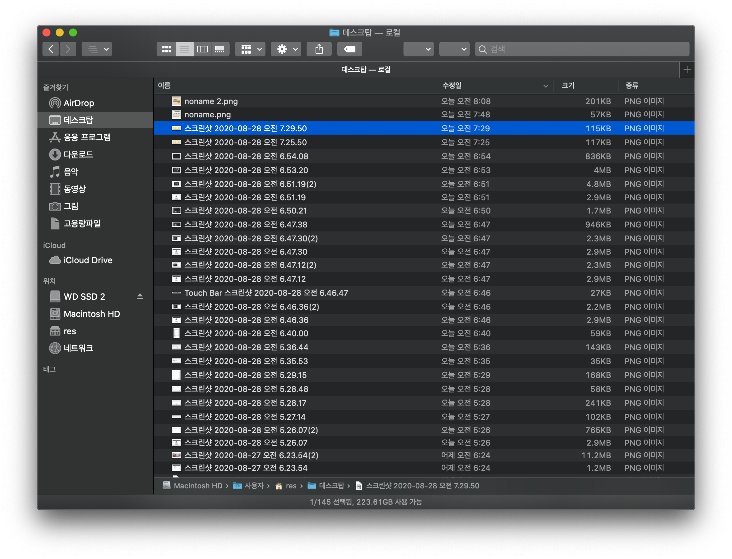Toggle list view mode button
This screenshot has height=559, width=732.
(184, 49)
